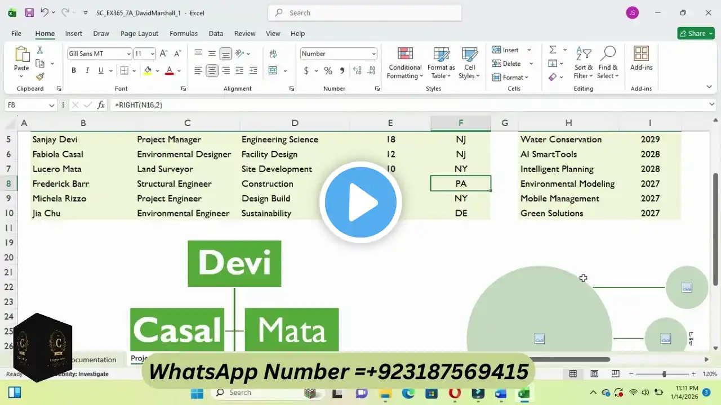Click the Format Painter brush icon
This screenshot has height=405, width=721.
[x=40, y=76]
